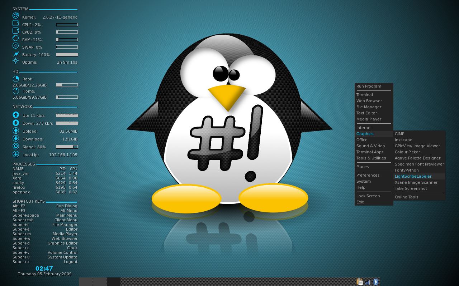Switch to the dark workspace in pager
The height and width of the screenshot is (286, 459).
pyautogui.click(x=114, y=282)
